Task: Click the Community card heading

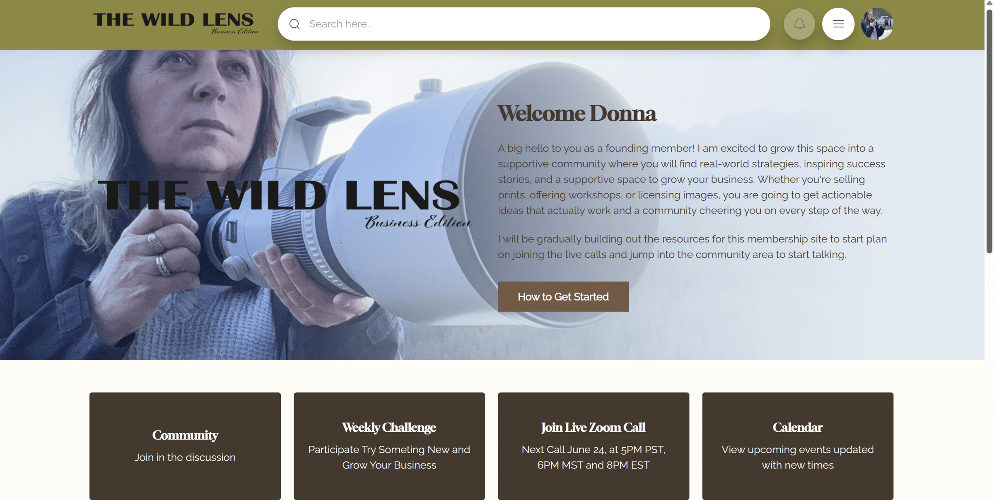Action: tap(185, 435)
